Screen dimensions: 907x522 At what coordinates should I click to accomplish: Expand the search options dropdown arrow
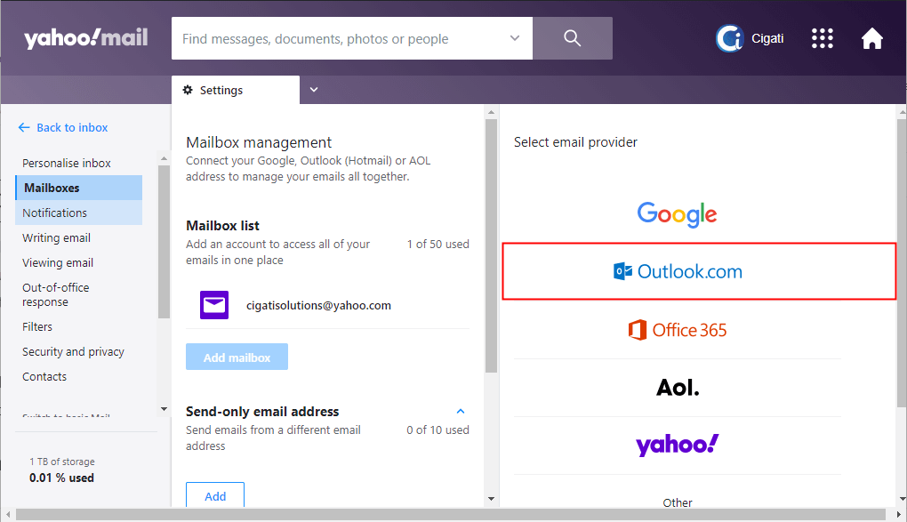514,38
